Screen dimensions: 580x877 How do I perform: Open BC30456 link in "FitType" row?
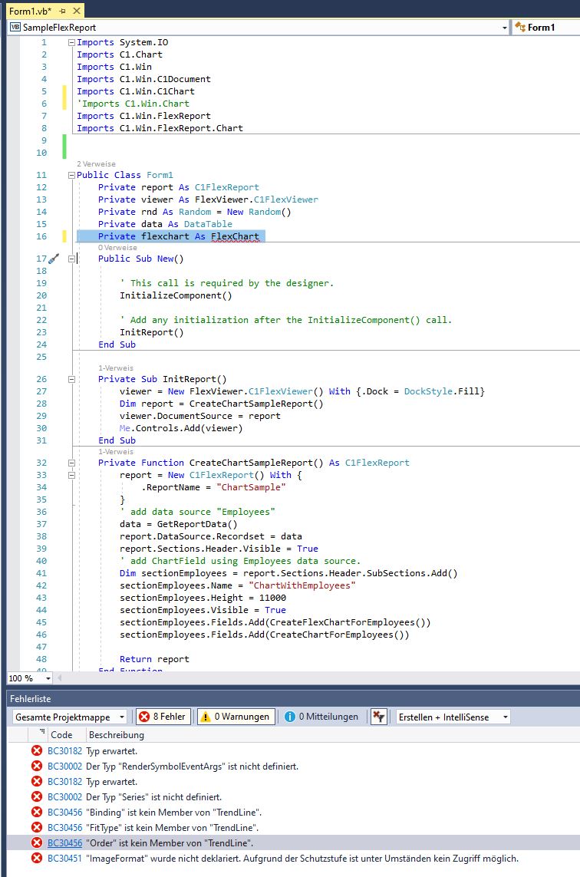(65, 828)
